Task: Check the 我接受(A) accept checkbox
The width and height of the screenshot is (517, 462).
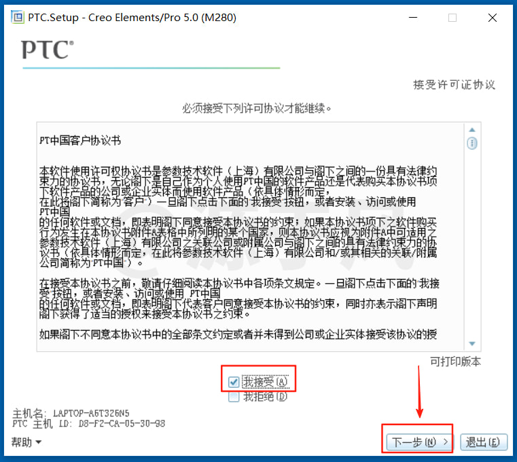Action: coord(234,382)
